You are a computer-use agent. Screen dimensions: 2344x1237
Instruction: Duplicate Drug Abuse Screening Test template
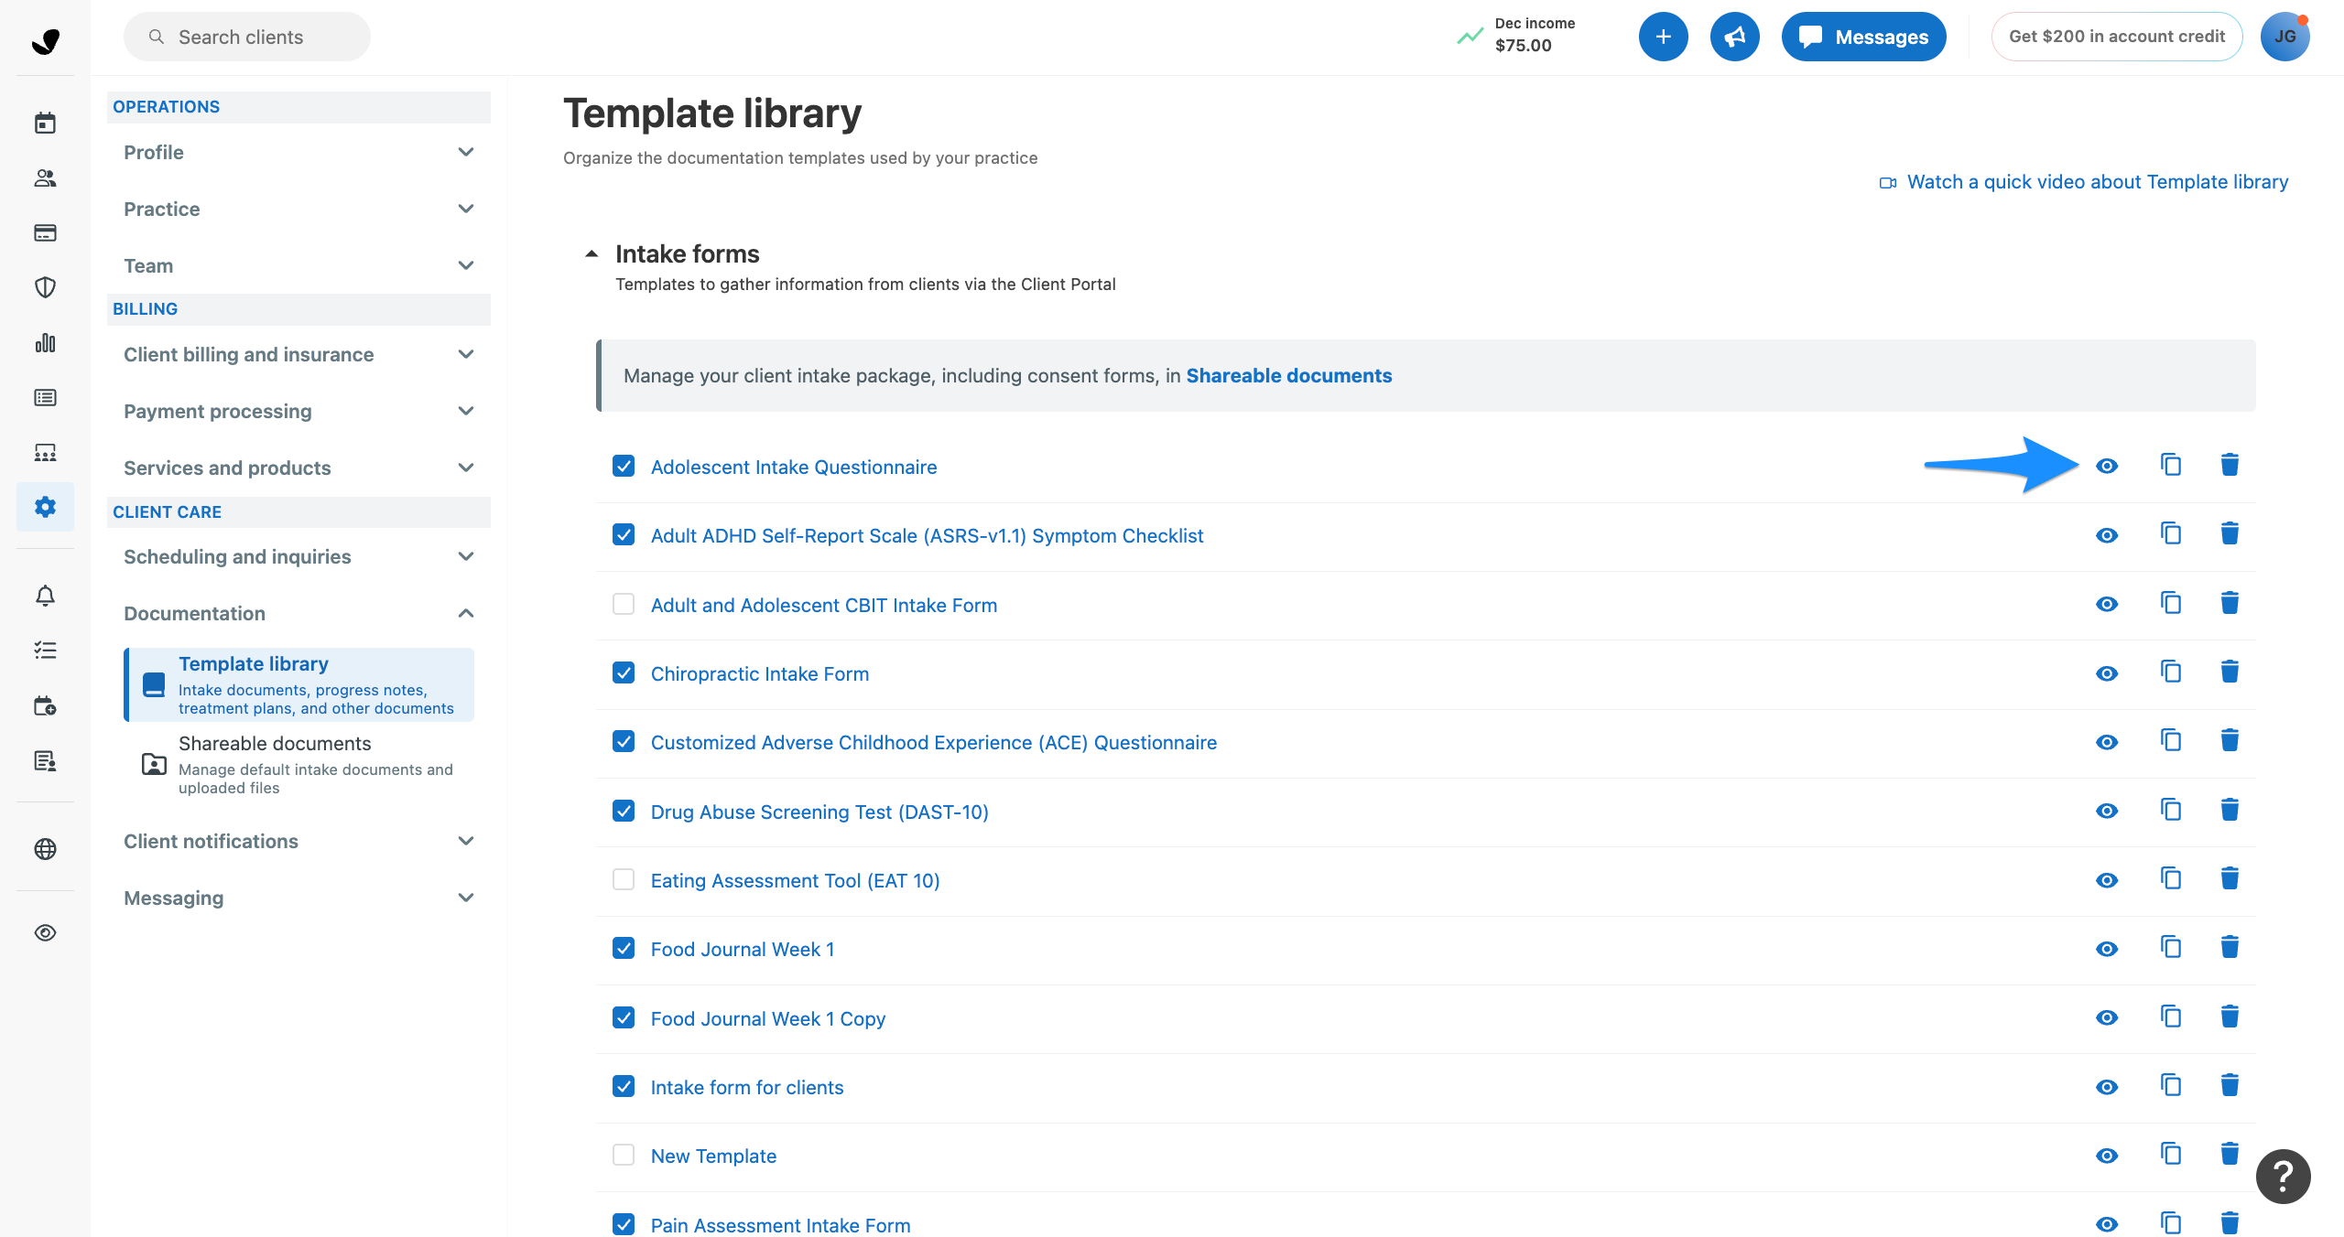(2171, 810)
